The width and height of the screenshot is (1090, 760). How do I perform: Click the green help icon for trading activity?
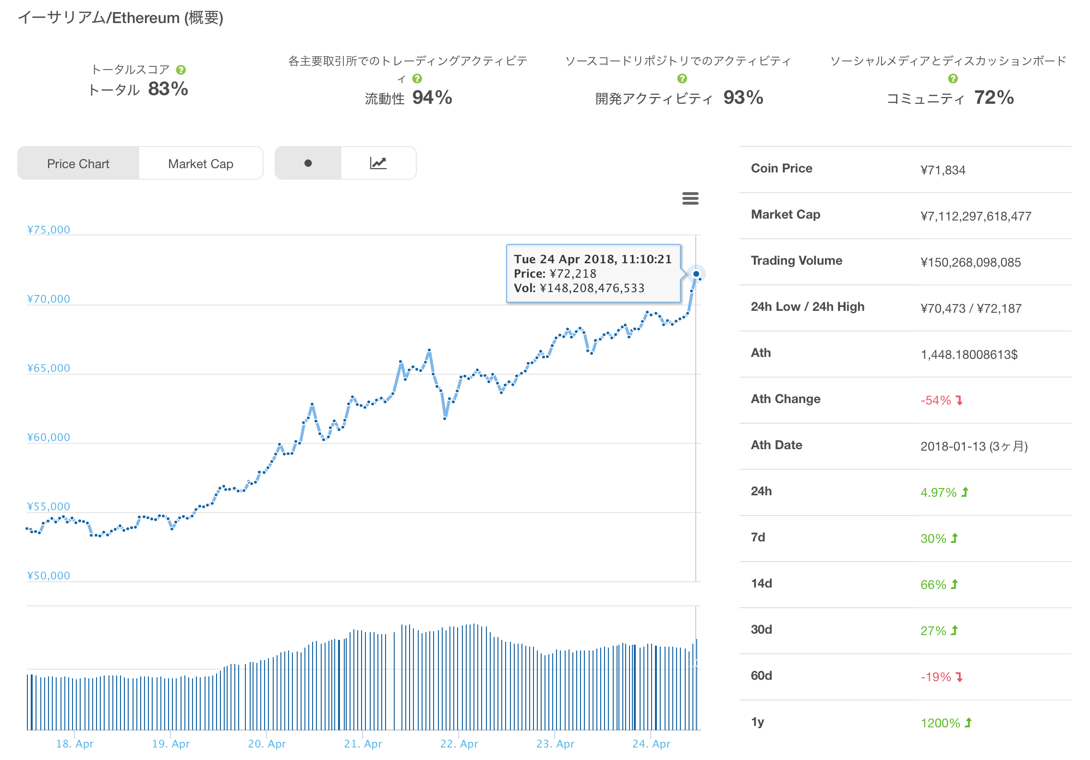pos(417,79)
